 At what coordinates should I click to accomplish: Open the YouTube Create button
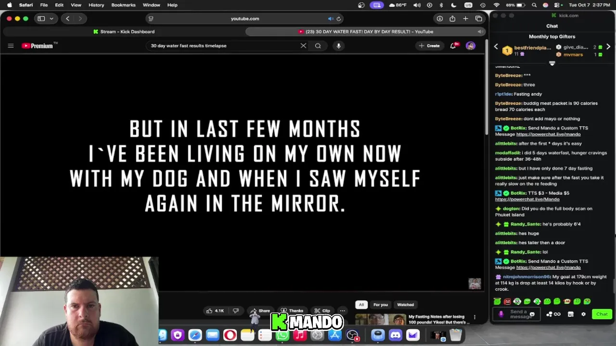click(429, 46)
